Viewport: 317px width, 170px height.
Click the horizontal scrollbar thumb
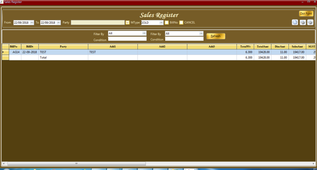(x=76, y=163)
